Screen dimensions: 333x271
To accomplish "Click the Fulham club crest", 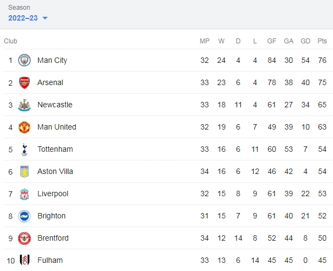I will point(24,260).
